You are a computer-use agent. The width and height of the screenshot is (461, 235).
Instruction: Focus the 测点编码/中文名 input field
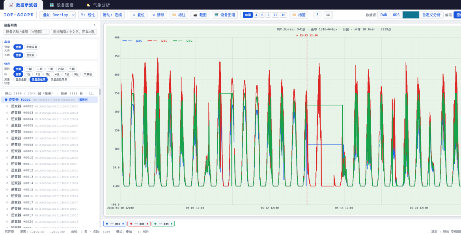(x=74, y=31)
